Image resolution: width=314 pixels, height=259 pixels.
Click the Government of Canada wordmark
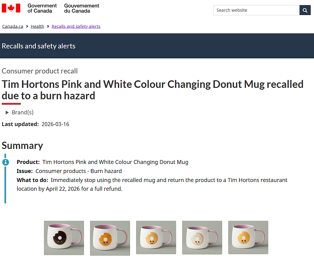pyautogui.click(x=42, y=8)
